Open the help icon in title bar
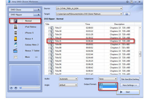Screen dimensions: 150x99 (x=131, y=2)
